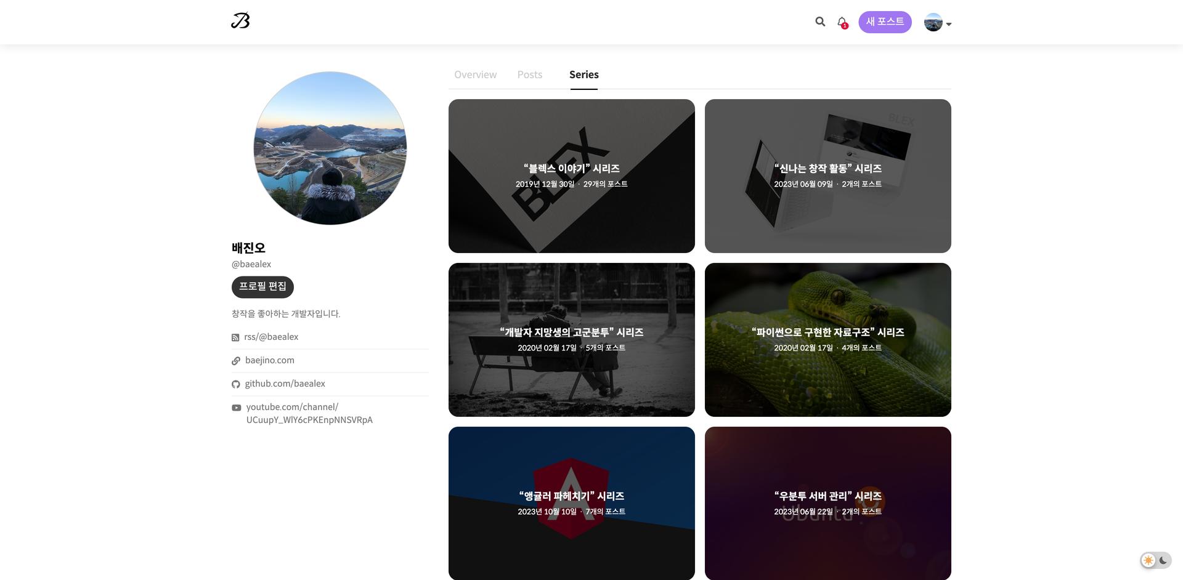Open notifications bell icon

842,22
